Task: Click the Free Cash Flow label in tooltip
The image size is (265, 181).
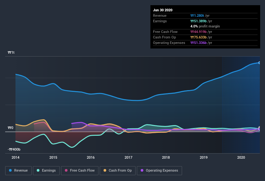Action: [x=165, y=32]
